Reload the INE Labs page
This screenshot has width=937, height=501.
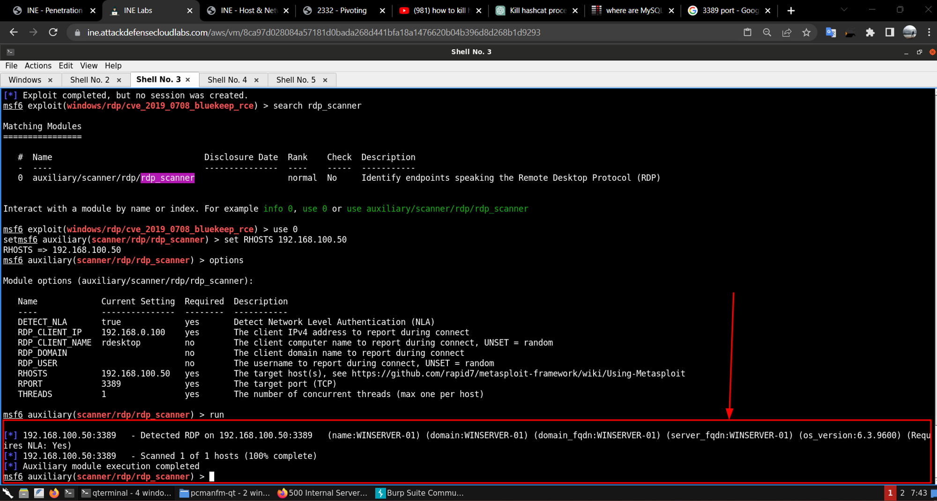pos(53,32)
